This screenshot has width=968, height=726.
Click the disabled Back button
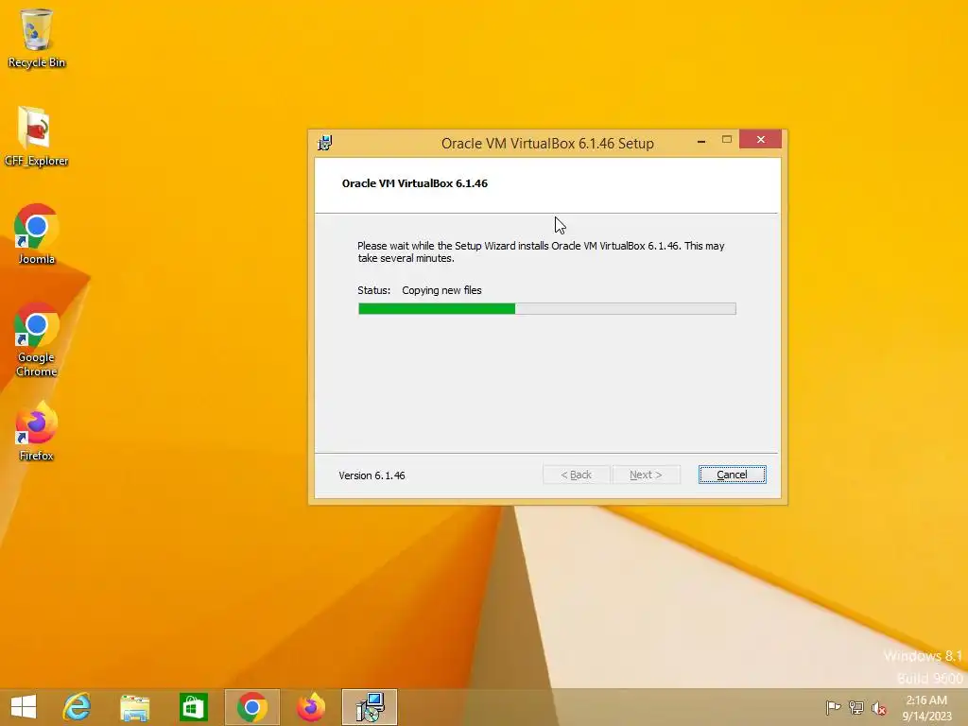(576, 475)
